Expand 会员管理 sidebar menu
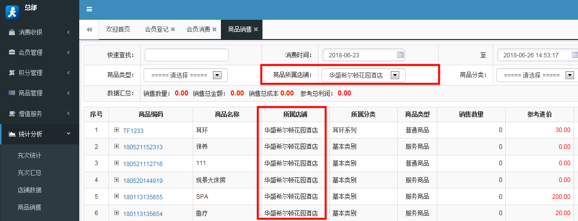The width and height of the screenshot is (578, 221). pos(40,52)
